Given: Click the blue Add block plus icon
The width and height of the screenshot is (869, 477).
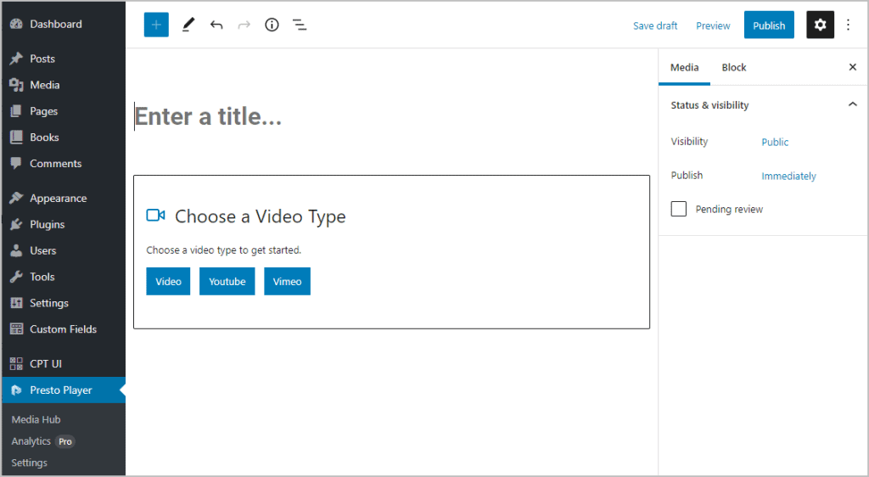Looking at the screenshot, I should [156, 25].
